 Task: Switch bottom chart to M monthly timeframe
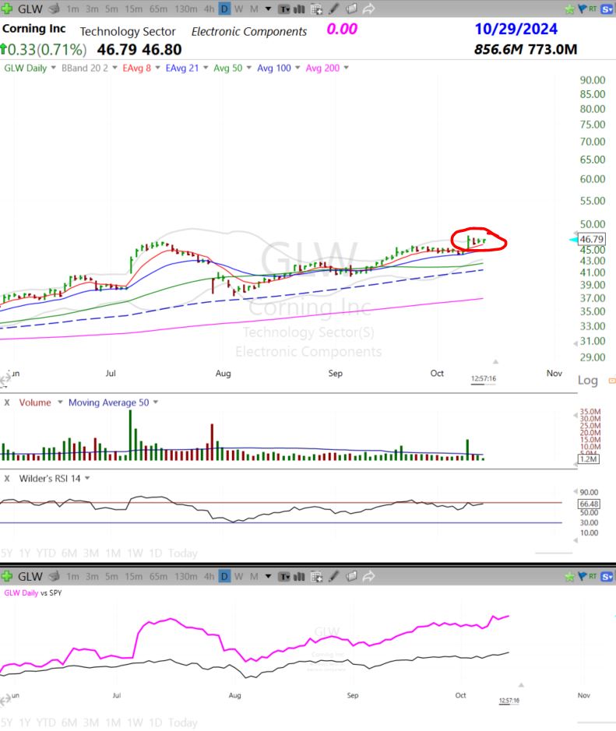pos(254,577)
